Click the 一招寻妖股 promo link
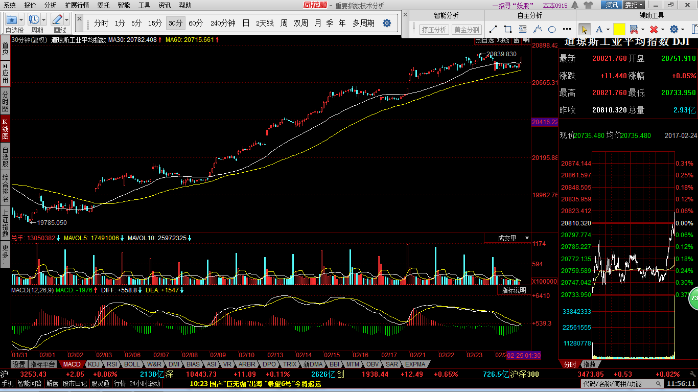698x392 pixels. click(x=513, y=5)
